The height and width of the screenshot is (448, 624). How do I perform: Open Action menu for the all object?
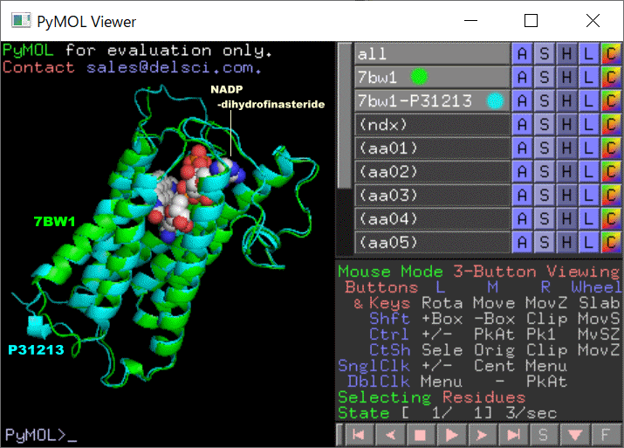(x=522, y=53)
